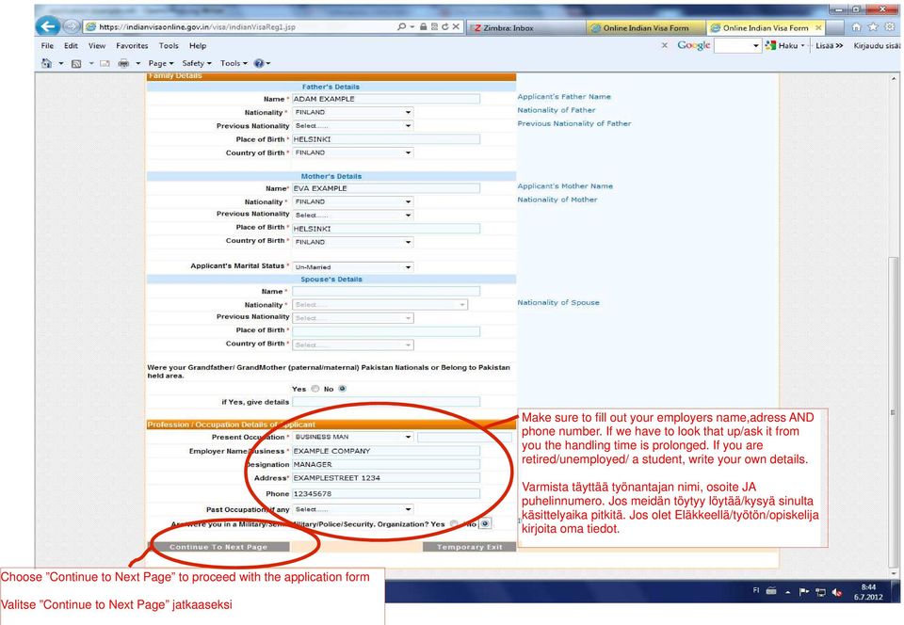Select No for Pakistan nationals question
The image size is (904, 625).
[x=343, y=389]
